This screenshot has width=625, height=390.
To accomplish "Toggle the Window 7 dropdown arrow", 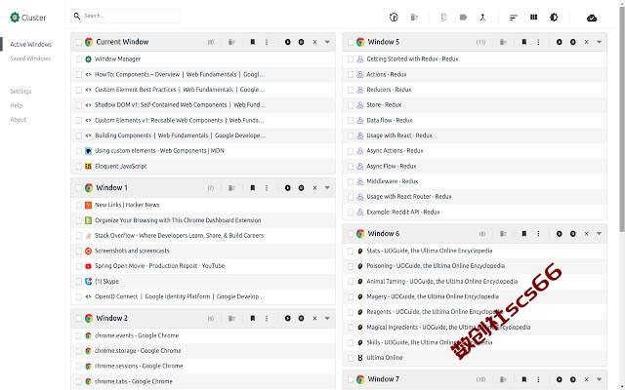I will (599, 379).
